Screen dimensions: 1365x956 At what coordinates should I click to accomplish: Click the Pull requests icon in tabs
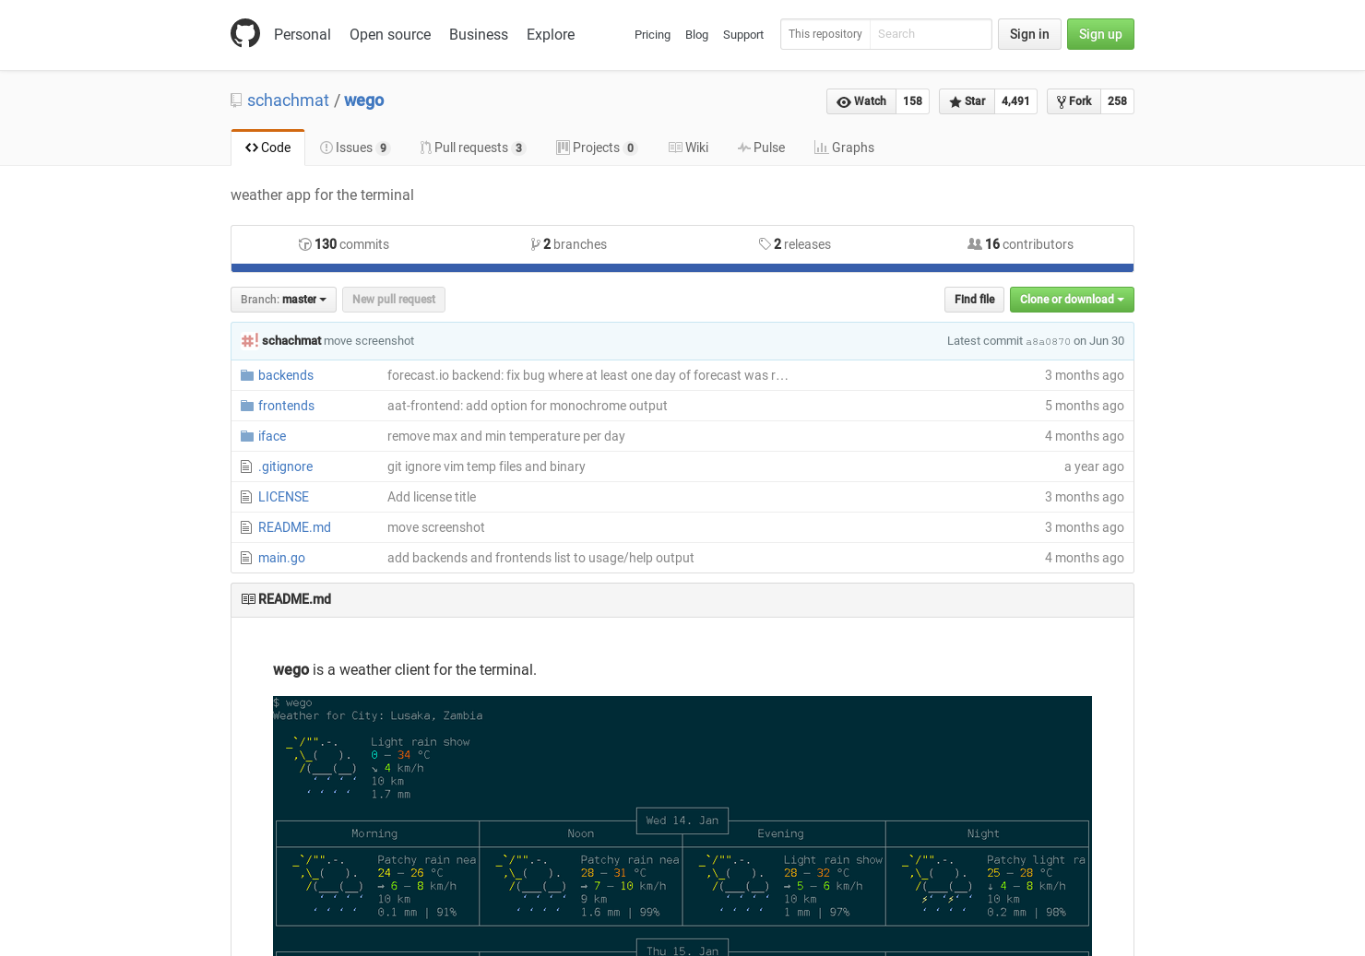pos(425,148)
